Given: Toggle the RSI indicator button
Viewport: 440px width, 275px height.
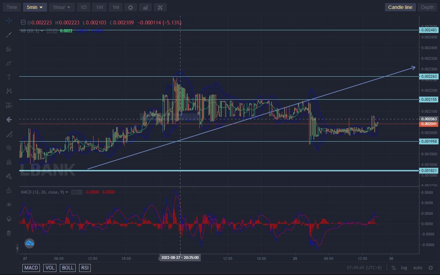Looking at the screenshot, I should pos(85,268).
